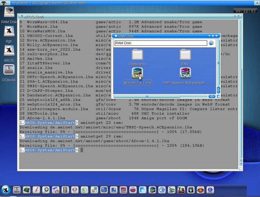The height and width of the screenshot is (197, 260).
Task: Open the magnifier search icon in dock
Action: click(x=46, y=190)
